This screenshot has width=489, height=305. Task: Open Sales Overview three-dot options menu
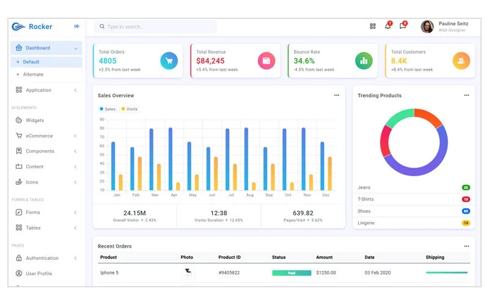pos(336,95)
